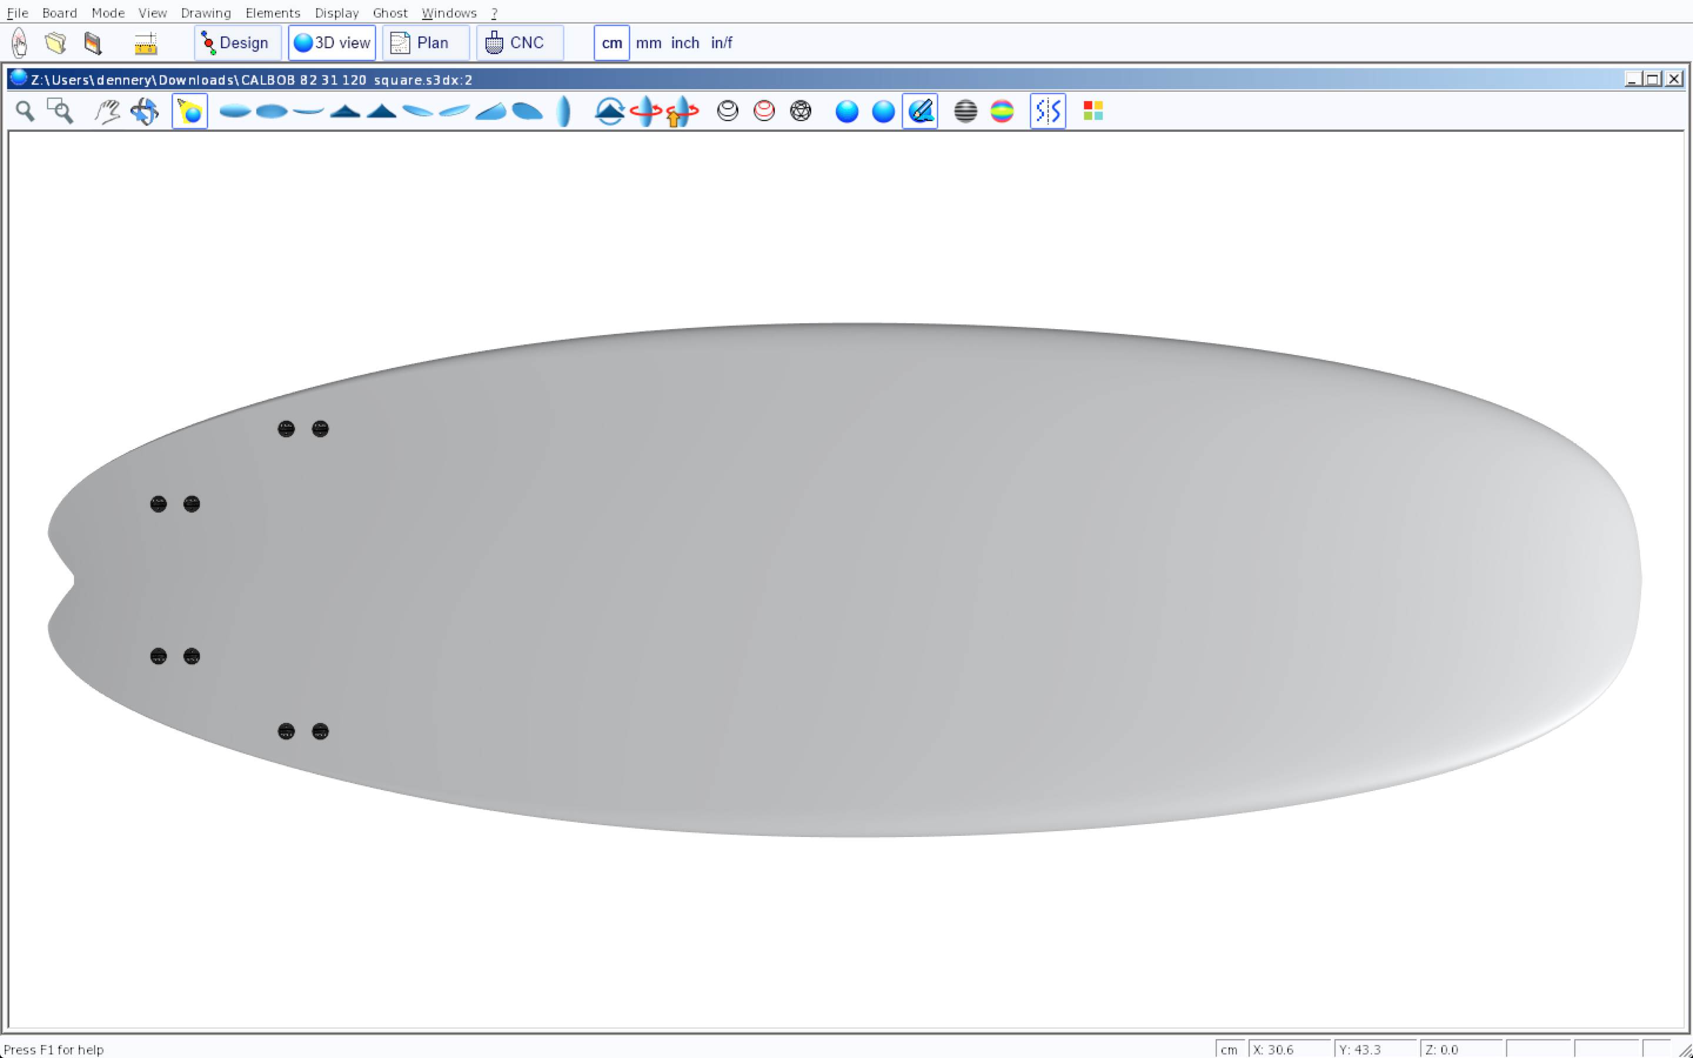Click the wireframe mesh sphere icon
1693x1058 pixels.
(x=800, y=111)
